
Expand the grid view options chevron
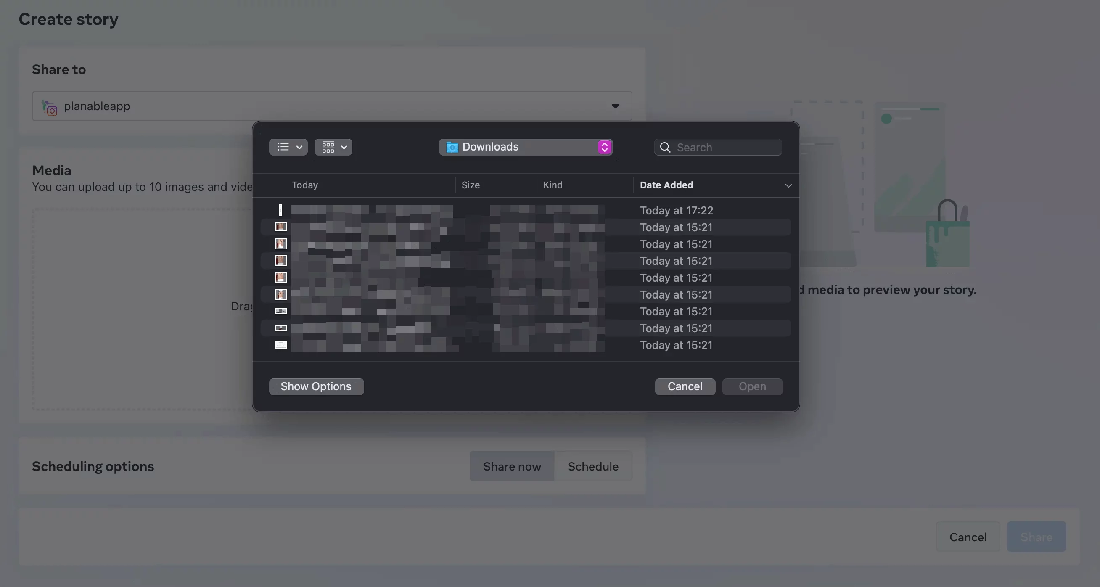coord(344,147)
